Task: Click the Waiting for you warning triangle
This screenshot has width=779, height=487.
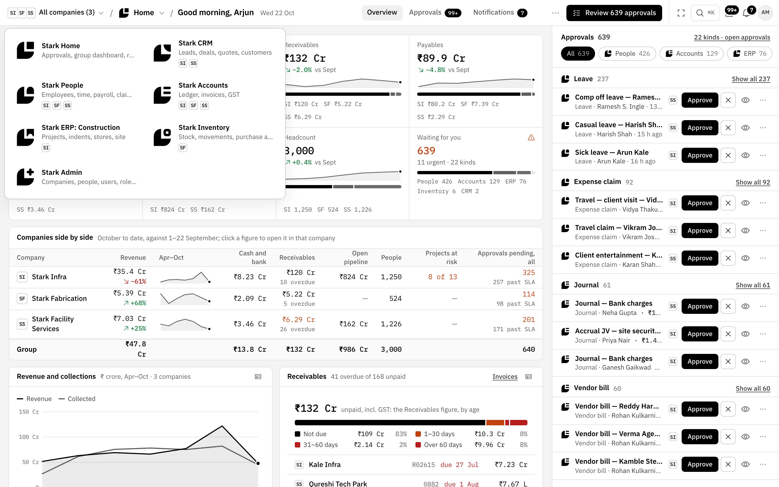Action: 531,137
